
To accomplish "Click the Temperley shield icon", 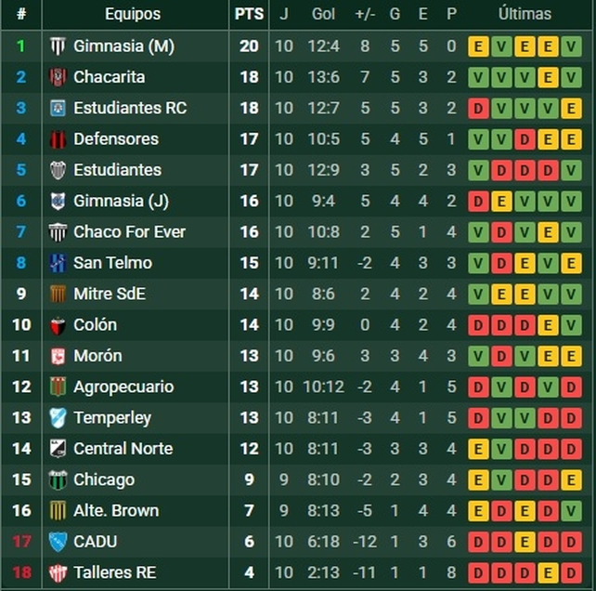I will (58, 418).
